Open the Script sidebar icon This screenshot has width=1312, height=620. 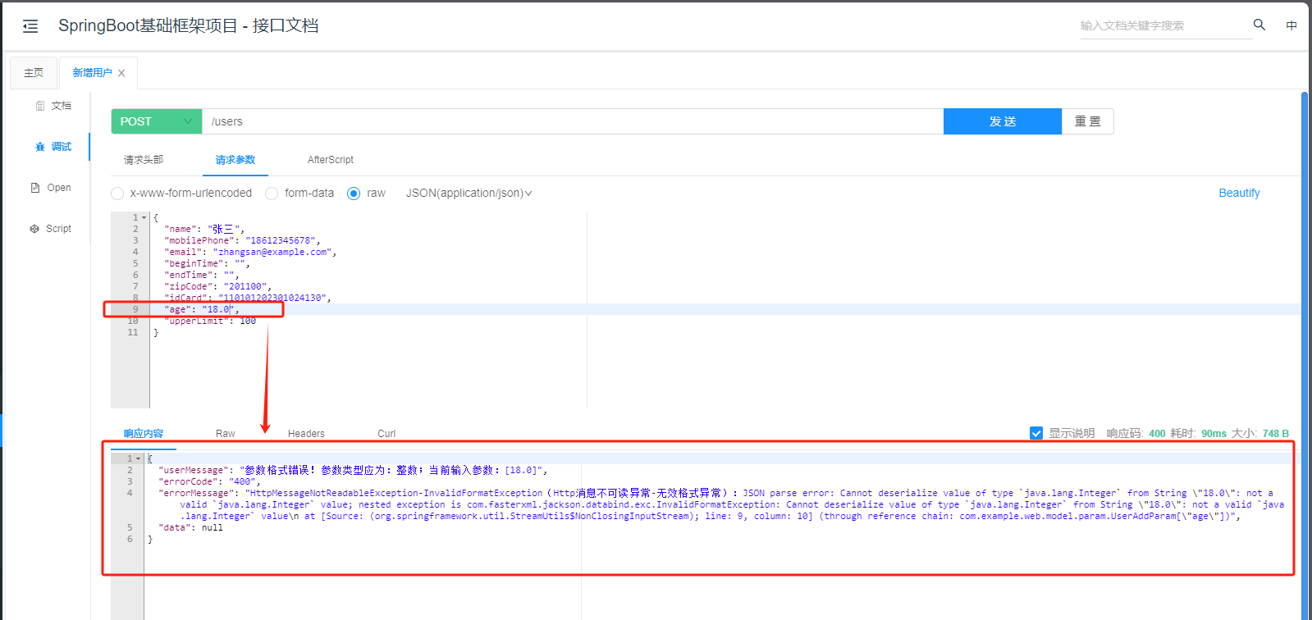pyautogui.click(x=34, y=229)
